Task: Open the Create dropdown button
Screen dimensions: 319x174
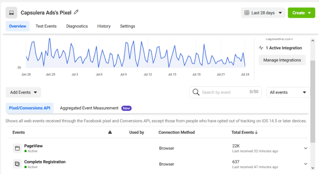Action: 301,13
